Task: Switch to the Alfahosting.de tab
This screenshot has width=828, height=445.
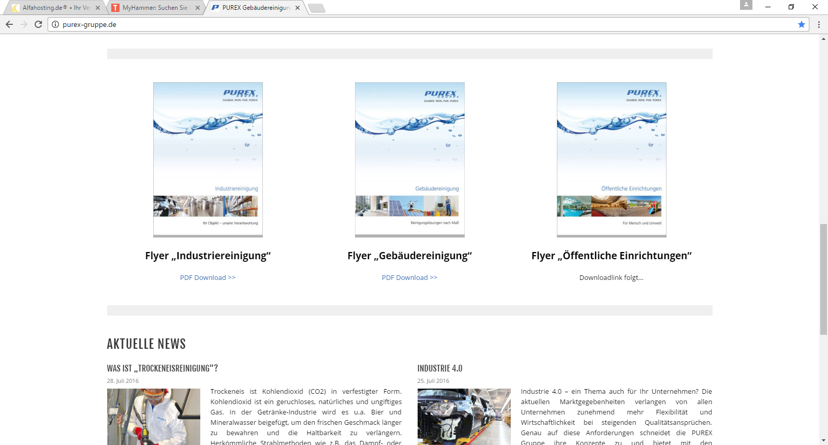Action: tap(54, 8)
